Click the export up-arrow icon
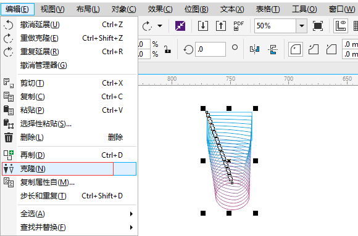Viewport: 358px width, 236px height. pyautogui.click(x=221, y=26)
